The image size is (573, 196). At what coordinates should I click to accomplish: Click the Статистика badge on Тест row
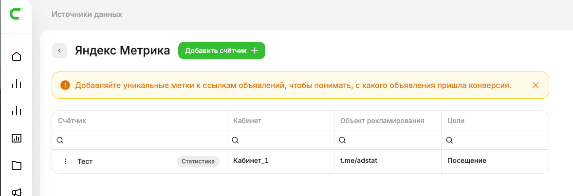[198, 161]
